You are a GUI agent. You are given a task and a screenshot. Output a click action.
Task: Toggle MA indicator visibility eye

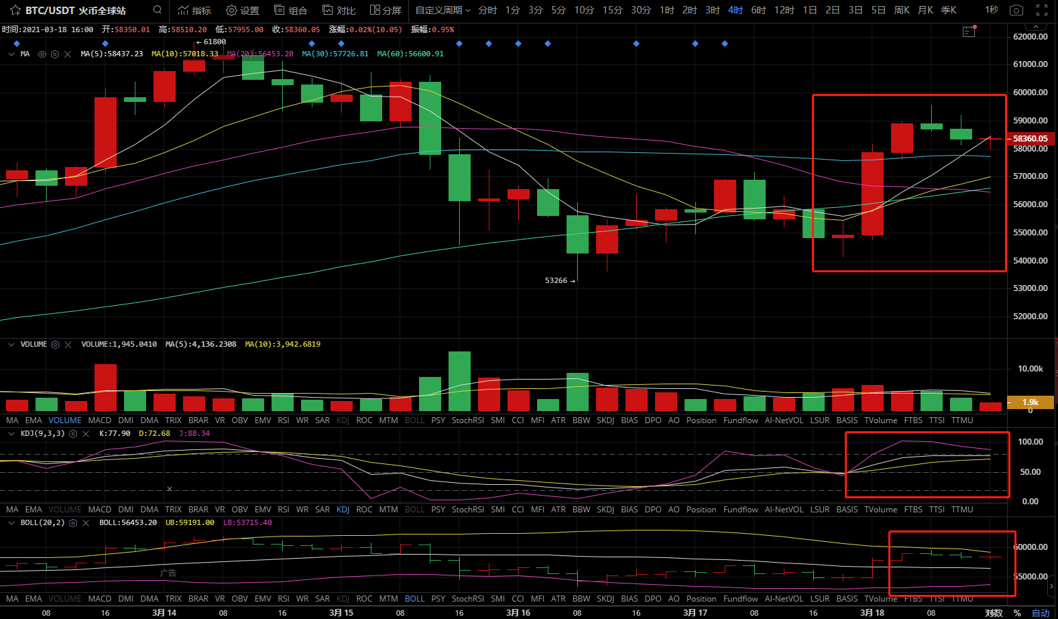click(x=42, y=54)
